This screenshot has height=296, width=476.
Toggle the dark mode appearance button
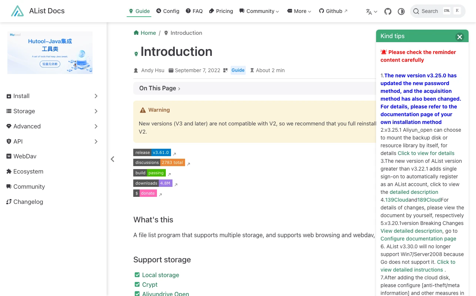point(401,11)
